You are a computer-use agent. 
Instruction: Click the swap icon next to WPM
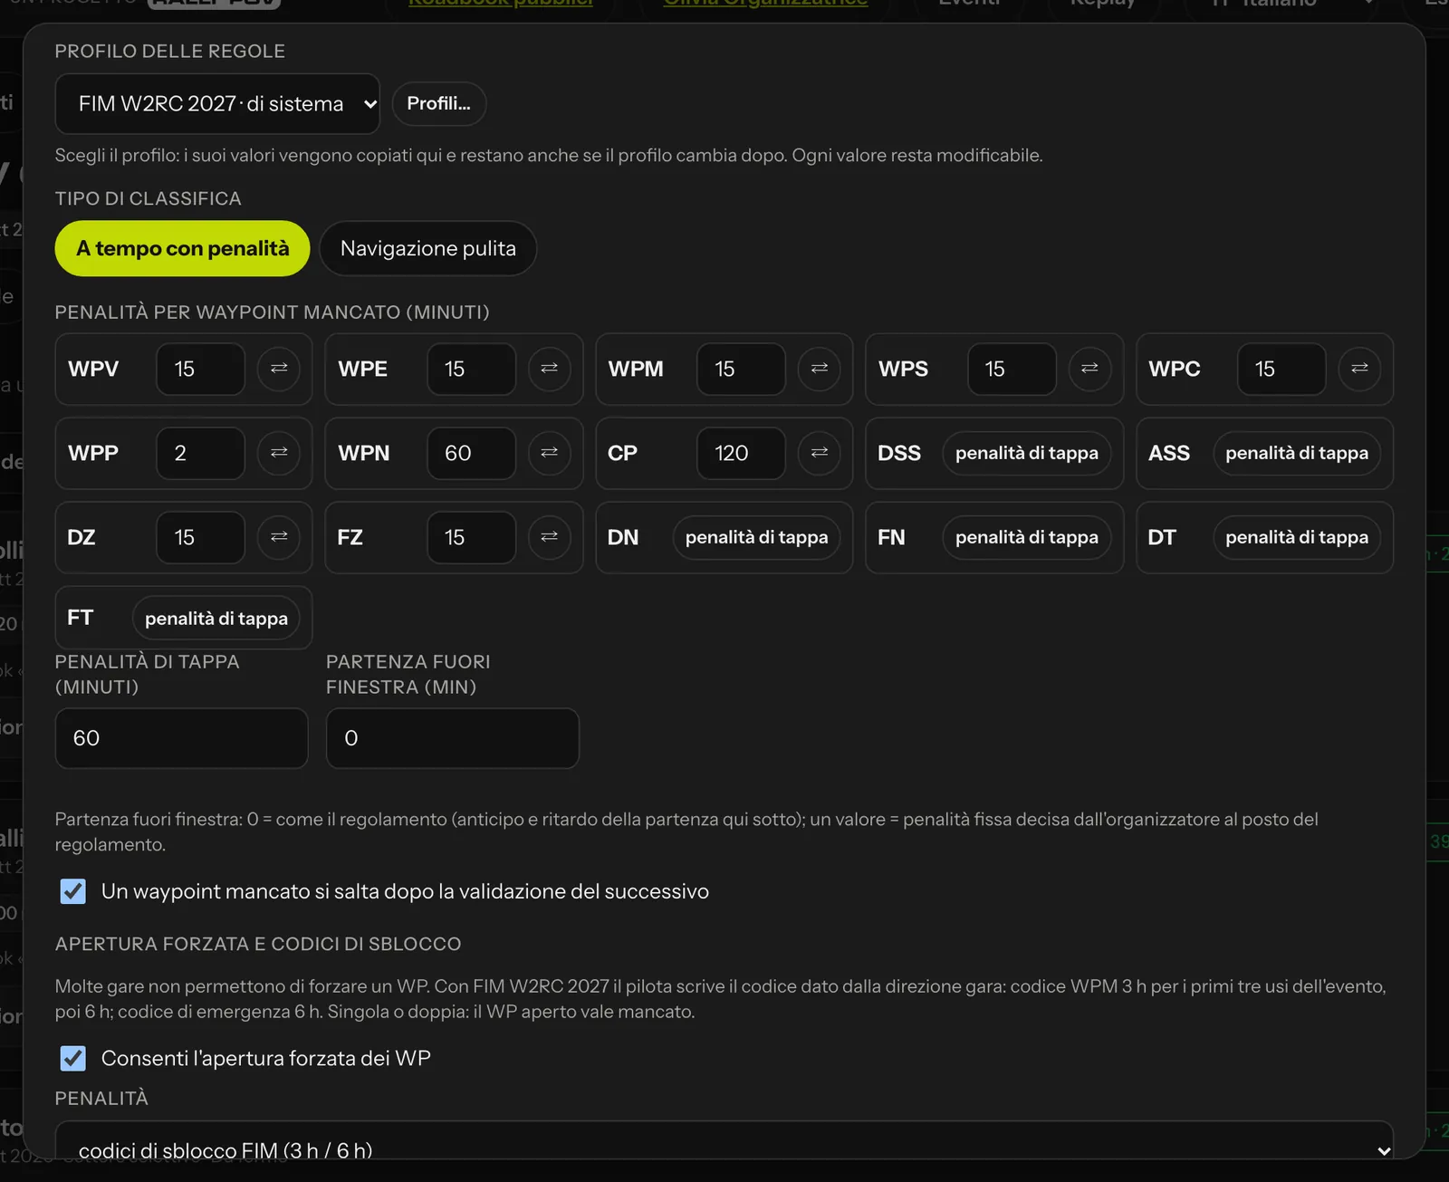click(x=820, y=369)
